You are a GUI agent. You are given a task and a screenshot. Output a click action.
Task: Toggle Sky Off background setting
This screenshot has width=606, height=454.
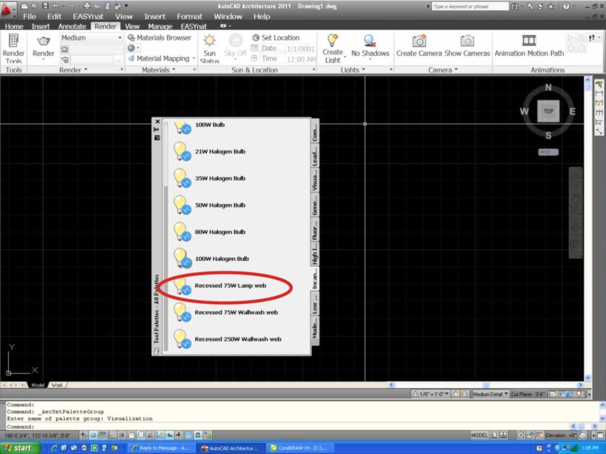[235, 47]
